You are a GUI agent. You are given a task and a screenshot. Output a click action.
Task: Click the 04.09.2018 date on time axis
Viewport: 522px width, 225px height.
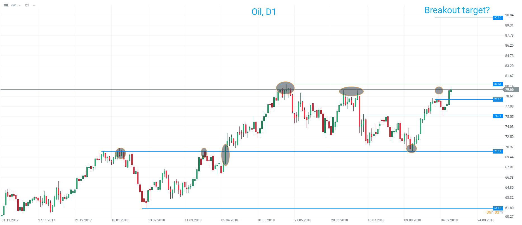coord(449,220)
